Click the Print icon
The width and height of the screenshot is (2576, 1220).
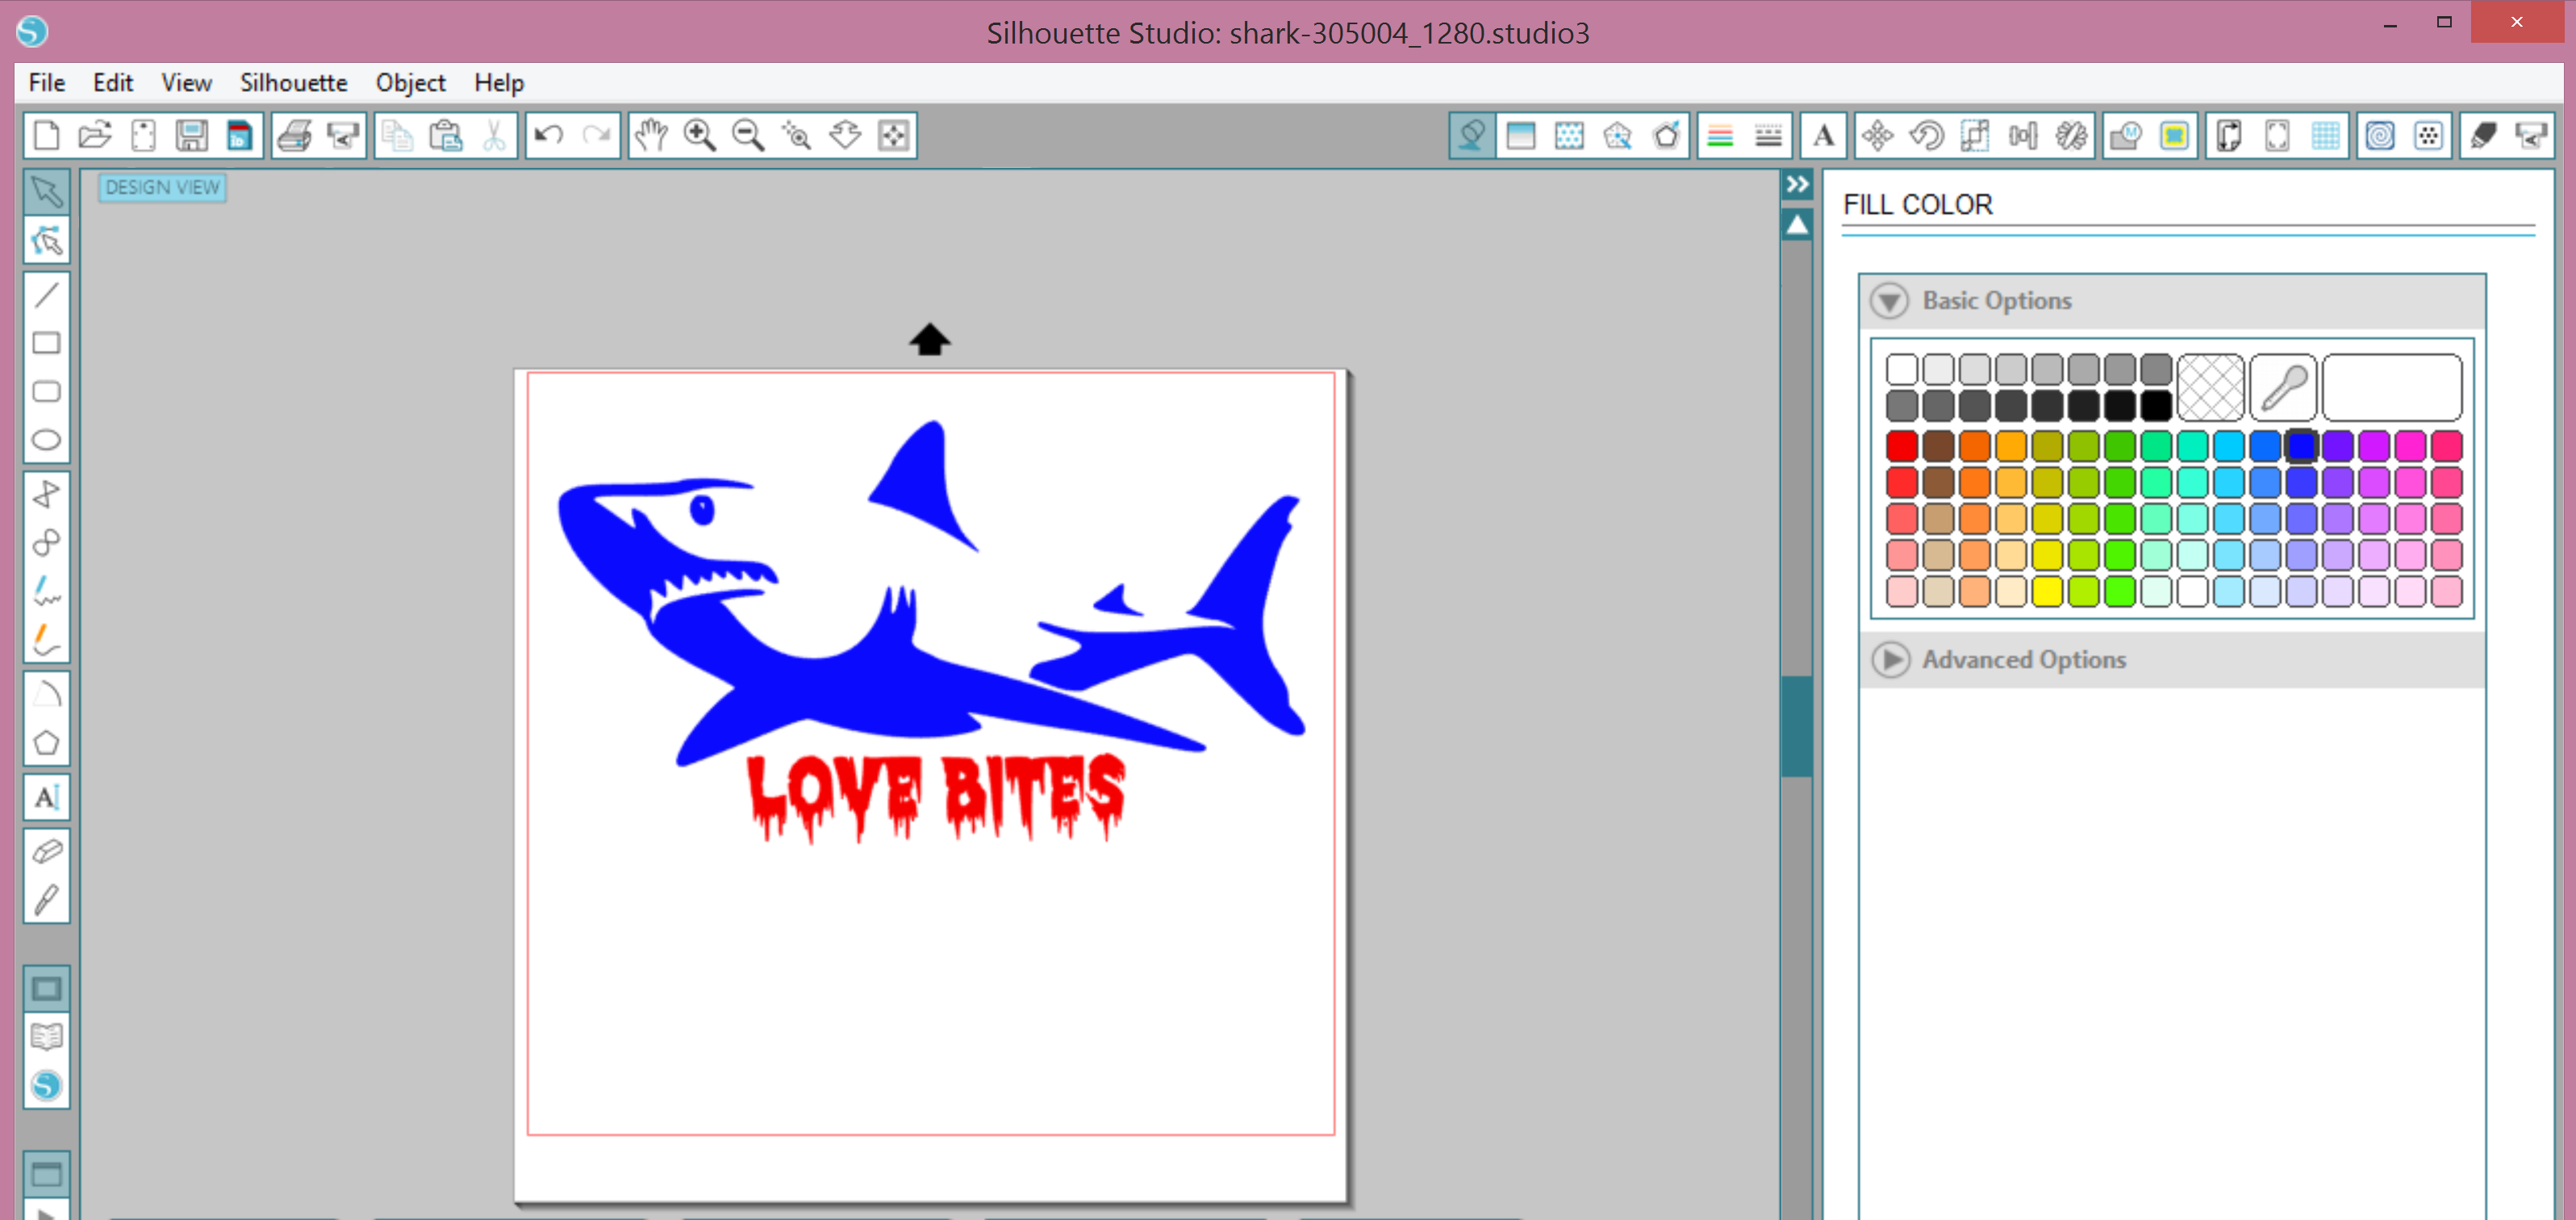tap(294, 135)
